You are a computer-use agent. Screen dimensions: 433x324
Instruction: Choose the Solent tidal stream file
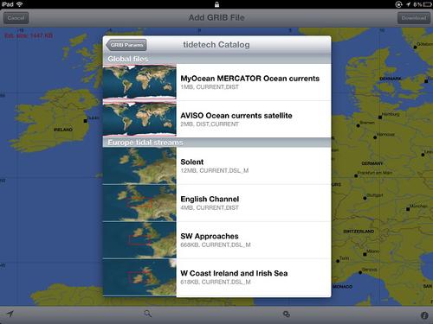(x=216, y=166)
